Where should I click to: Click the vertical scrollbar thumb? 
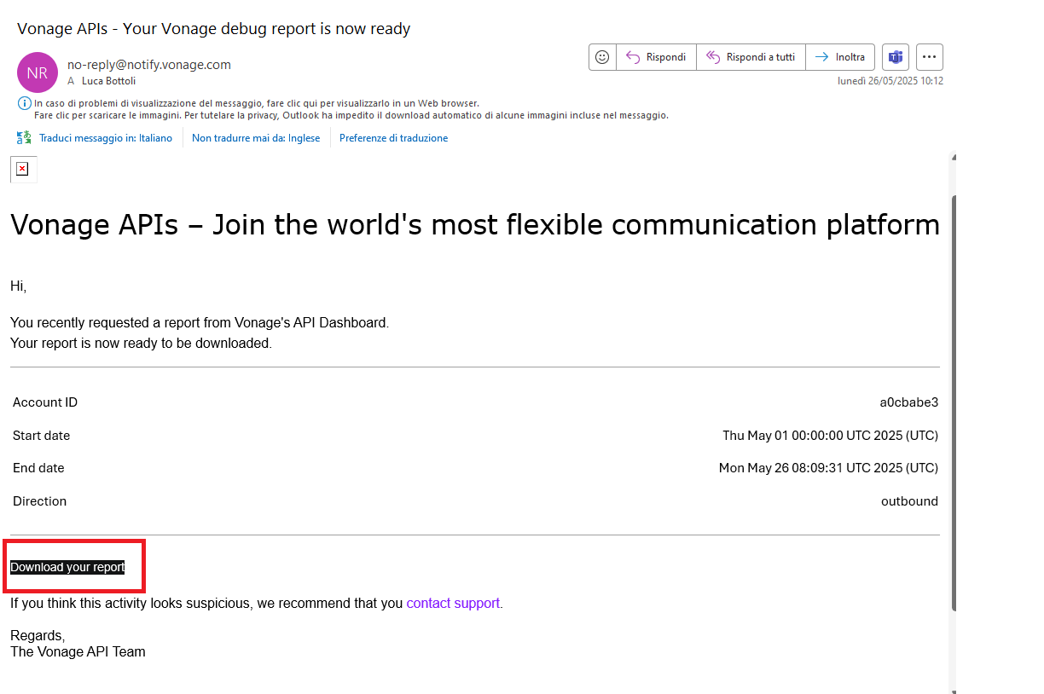click(x=954, y=401)
